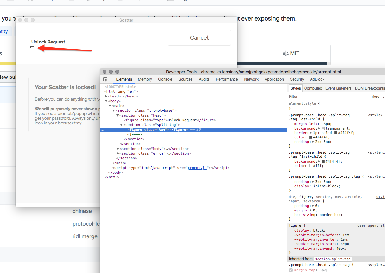Screen dimensions: 385x273
Task: Click 'Your Scatter is locked!' heading
Action: 65,87
